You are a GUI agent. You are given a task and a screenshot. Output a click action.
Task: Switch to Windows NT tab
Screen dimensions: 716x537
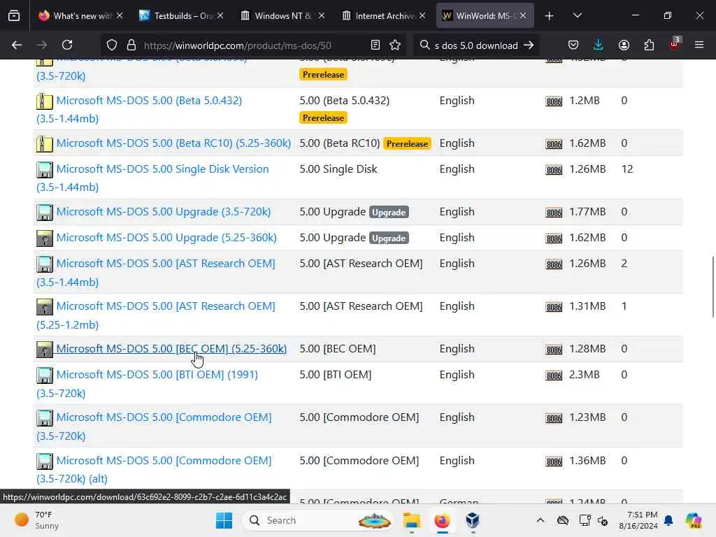pyautogui.click(x=282, y=15)
